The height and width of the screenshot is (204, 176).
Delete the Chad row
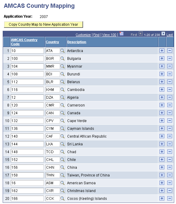(x=170, y=152)
